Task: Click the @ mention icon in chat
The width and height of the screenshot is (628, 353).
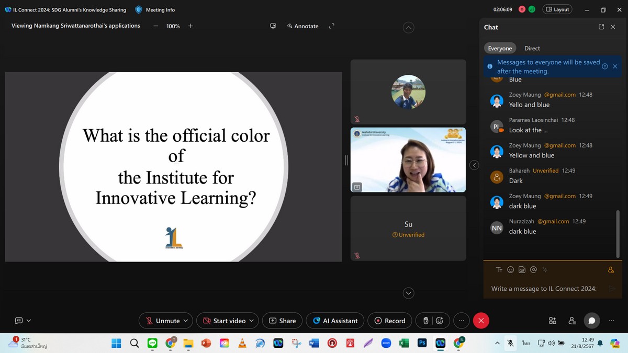Action: (x=533, y=270)
